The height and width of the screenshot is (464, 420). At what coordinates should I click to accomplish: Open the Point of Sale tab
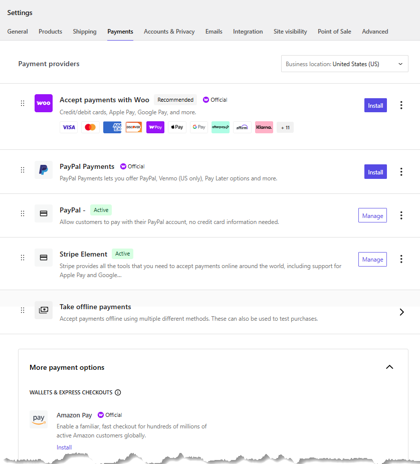click(x=334, y=32)
